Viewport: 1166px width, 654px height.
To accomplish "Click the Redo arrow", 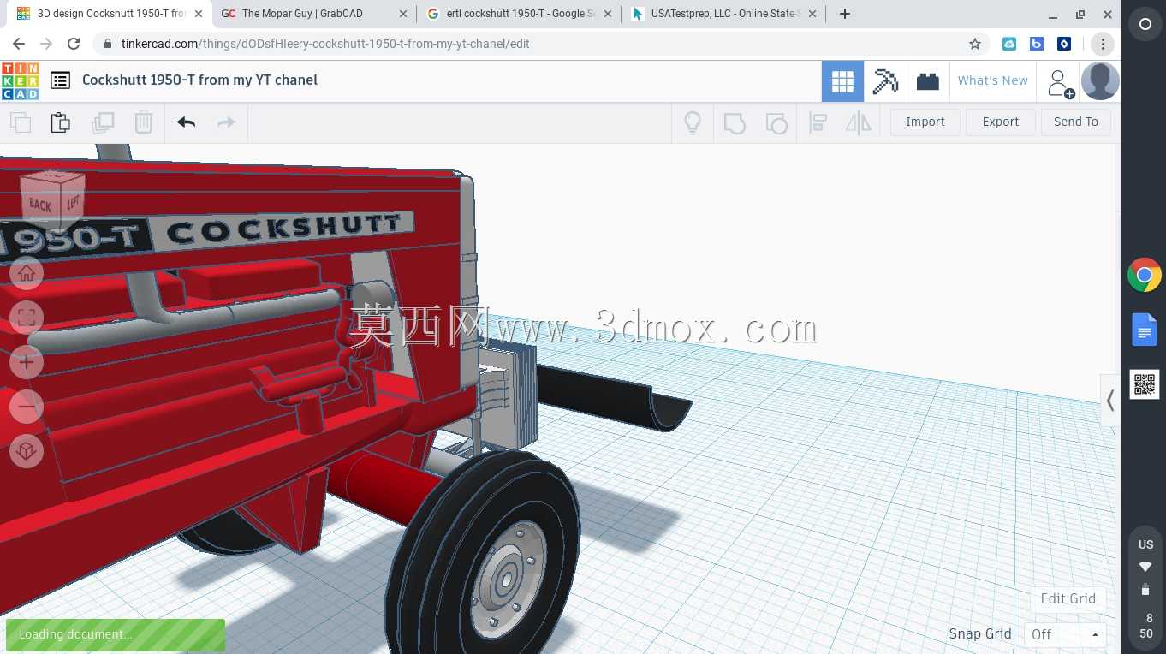I will click(226, 122).
